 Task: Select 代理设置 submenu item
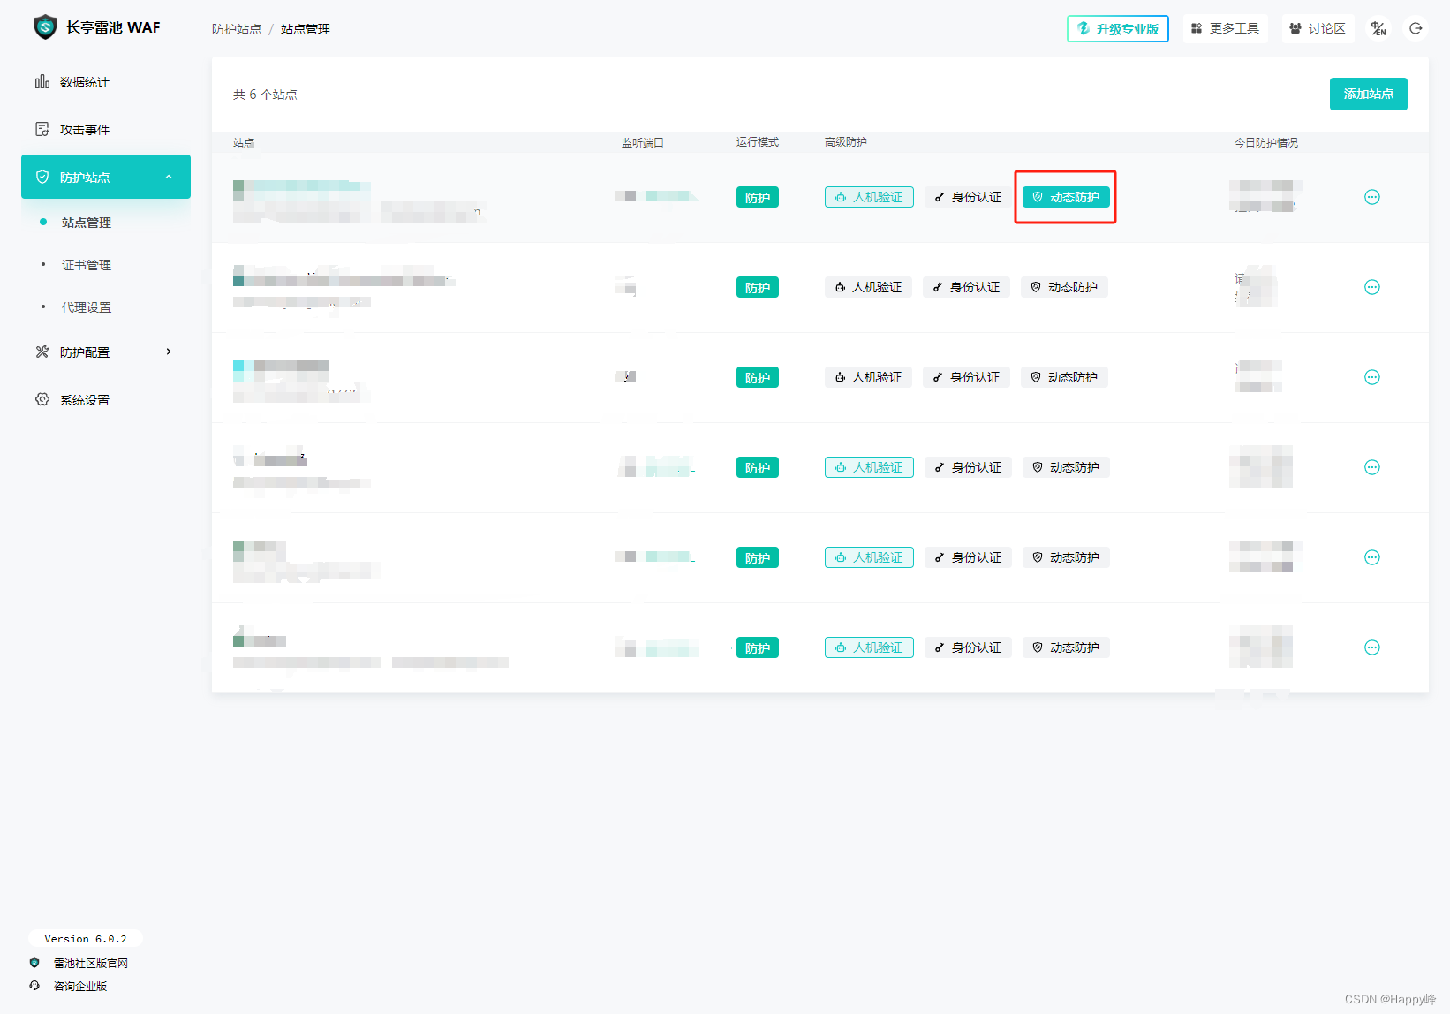pos(87,307)
